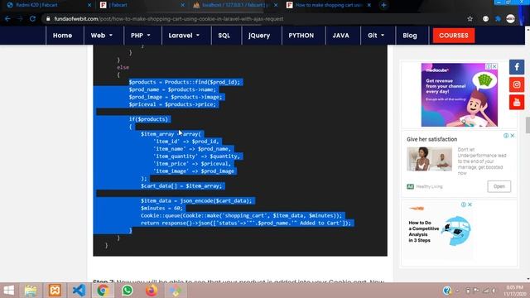Image resolution: width=530 pixels, height=298 pixels.
Task: Click the $minutes = 60 code line
Action: 161,208
